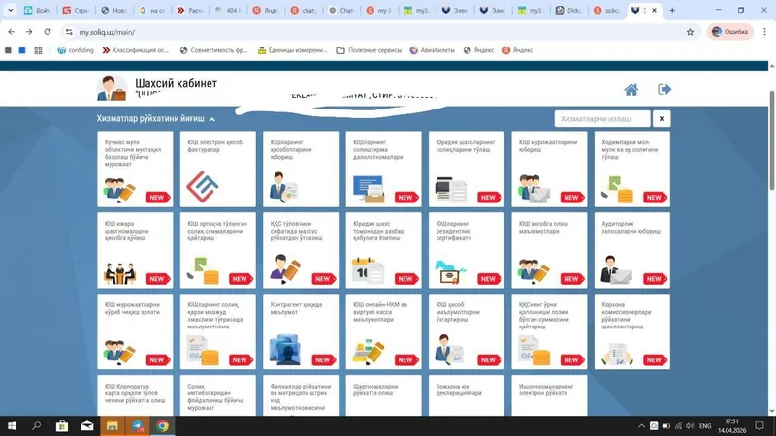The image size is (776, 436).
Task: Open ЮШ ижара шартномаларини ҳисобга қўйиш icon
Action: click(119, 273)
